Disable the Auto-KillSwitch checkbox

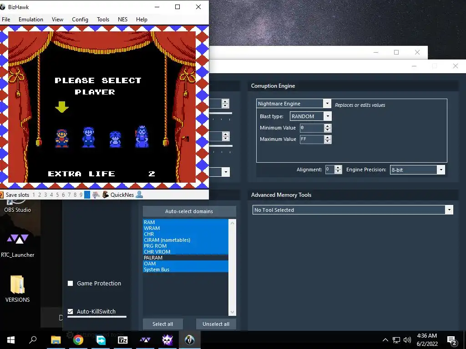coord(71,311)
